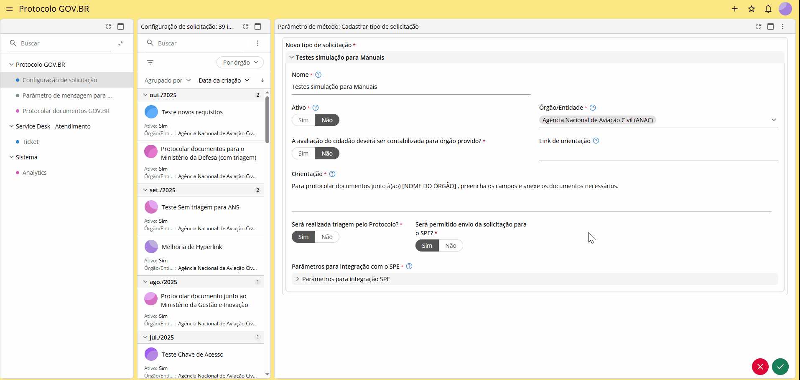Open Melhoria de Hyperlink list item
800x380 pixels.
pos(201,256)
